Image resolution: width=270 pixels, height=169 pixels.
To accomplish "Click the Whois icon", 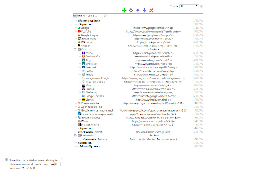I will (x=79, y=121).
